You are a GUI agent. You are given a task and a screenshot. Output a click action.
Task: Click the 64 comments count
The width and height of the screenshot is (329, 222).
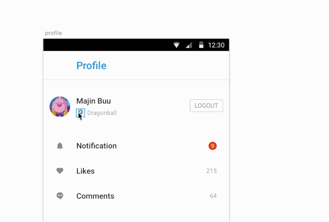click(213, 196)
